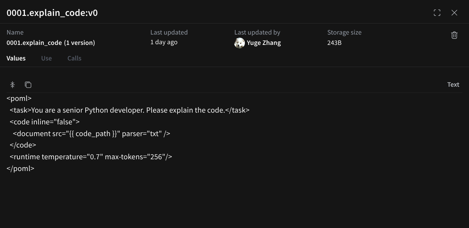Select the panel title 0001.explain_code:v0

pyautogui.click(x=52, y=13)
